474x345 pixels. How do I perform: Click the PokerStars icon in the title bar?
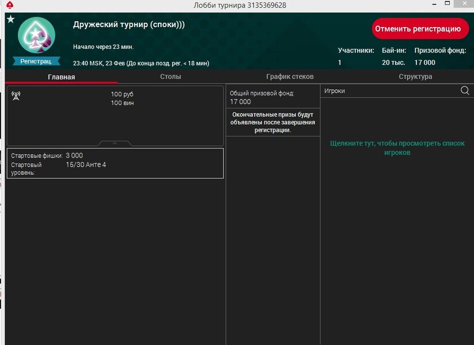10,5
